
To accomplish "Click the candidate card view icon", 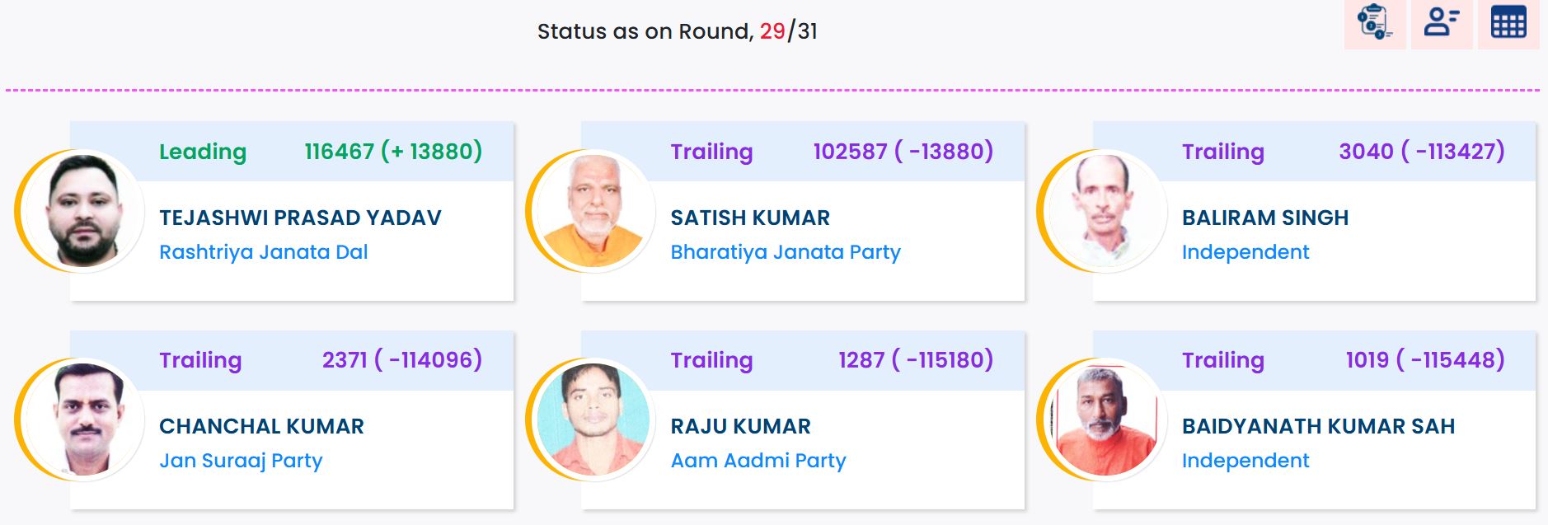I will pos(1442,23).
